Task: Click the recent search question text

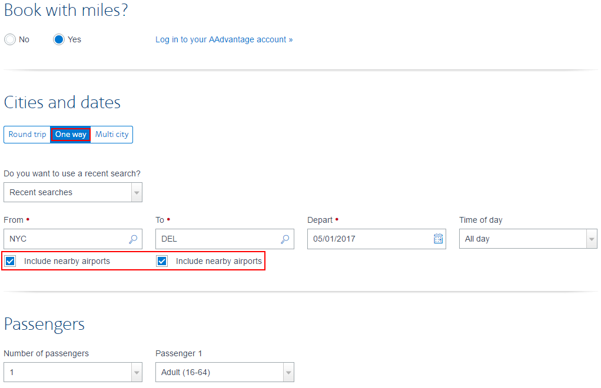Action: pos(72,174)
